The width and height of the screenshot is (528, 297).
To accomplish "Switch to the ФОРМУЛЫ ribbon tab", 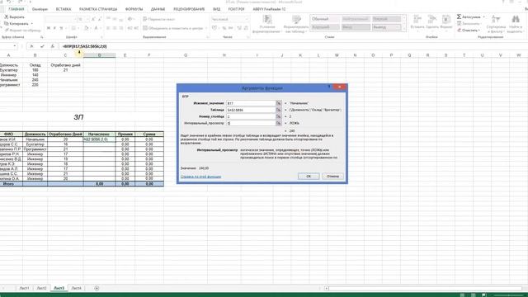I will tap(134, 9).
